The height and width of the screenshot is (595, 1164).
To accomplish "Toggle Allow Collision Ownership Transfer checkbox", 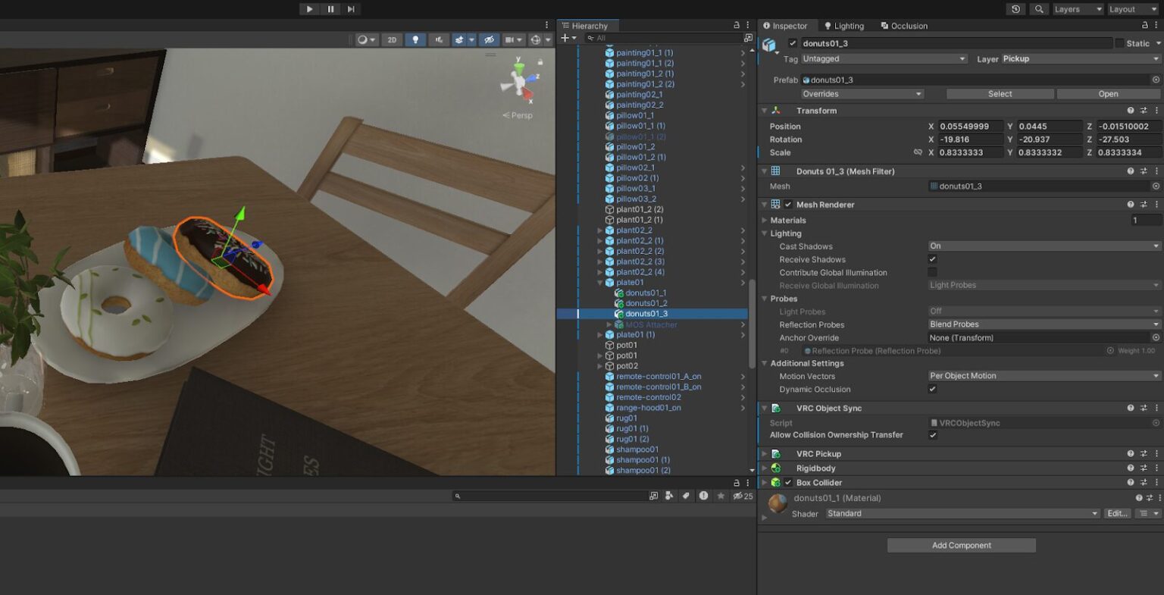I will coord(933,435).
